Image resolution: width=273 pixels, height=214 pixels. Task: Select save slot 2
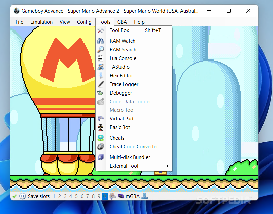point(60,196)
